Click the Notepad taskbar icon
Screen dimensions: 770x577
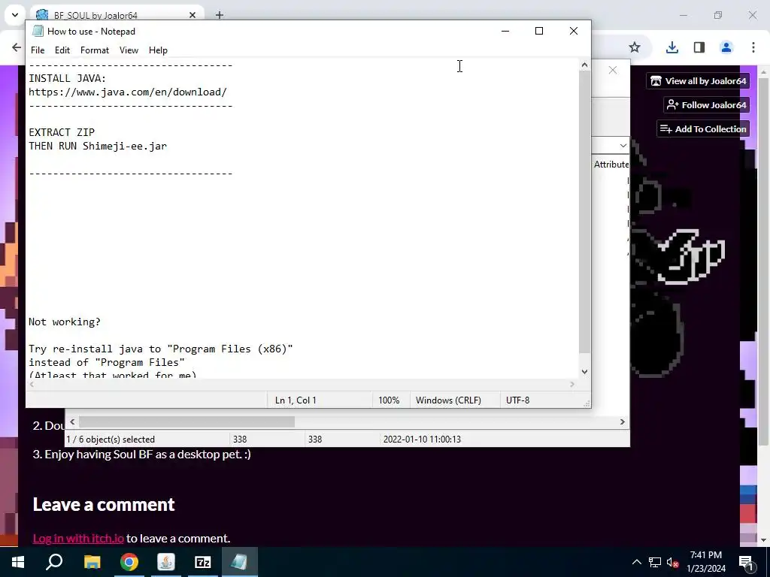tap(240, 562)
